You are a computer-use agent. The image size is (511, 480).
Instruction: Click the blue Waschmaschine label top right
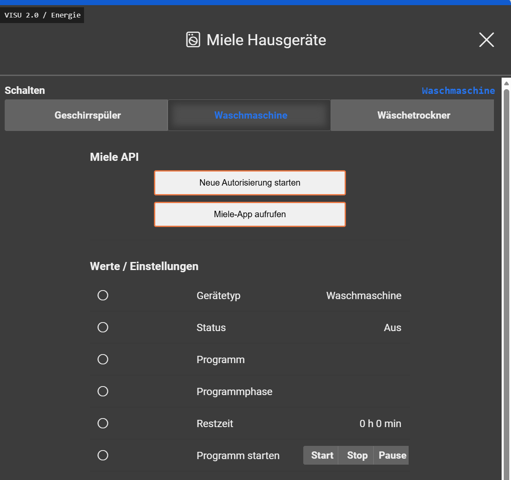point(458,90)
